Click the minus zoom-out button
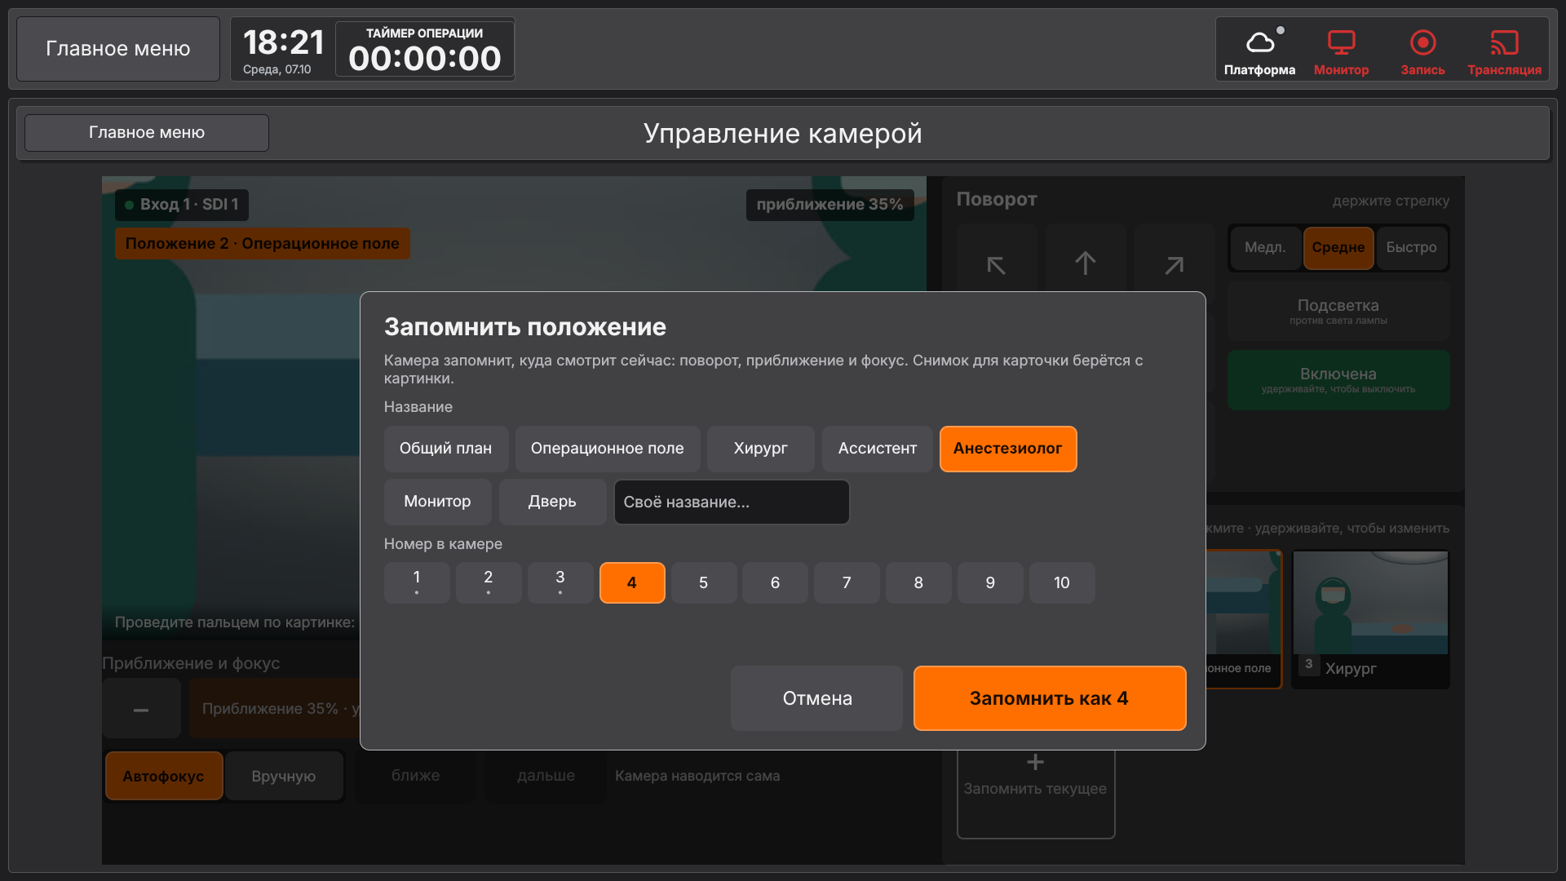Image resolution: width=1566 pixels, height=881 pixels. (141, 709)
